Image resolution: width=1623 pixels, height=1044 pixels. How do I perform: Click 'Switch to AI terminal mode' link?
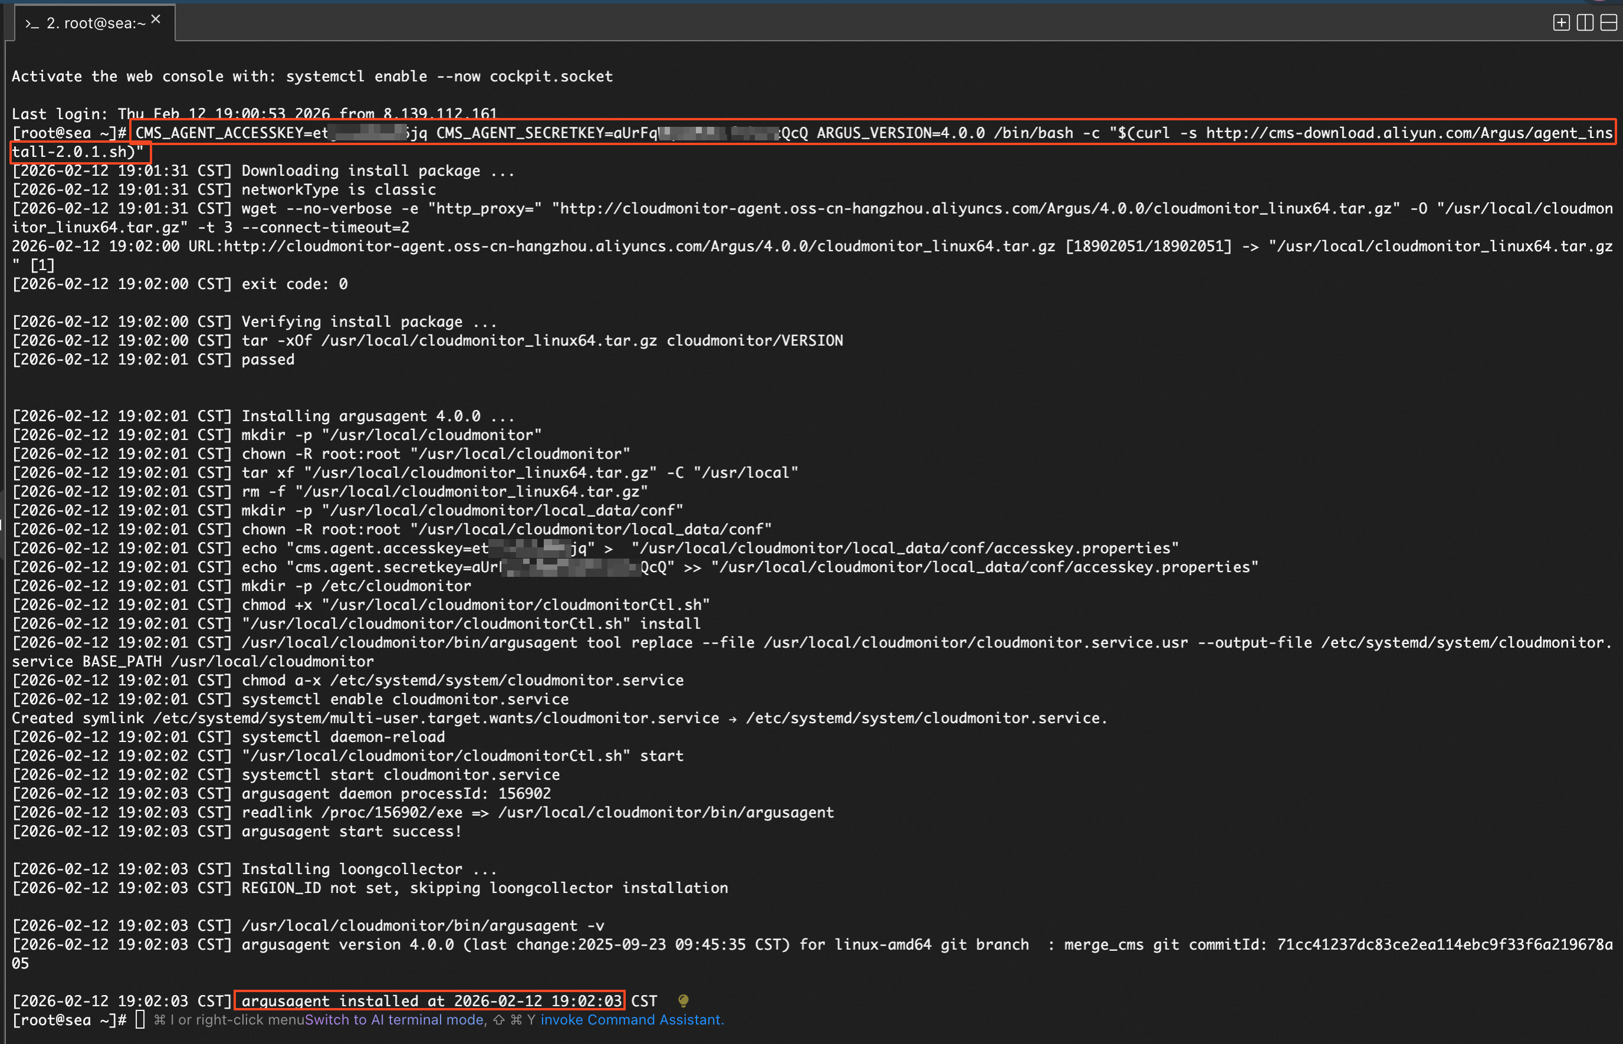(395, 1020)
